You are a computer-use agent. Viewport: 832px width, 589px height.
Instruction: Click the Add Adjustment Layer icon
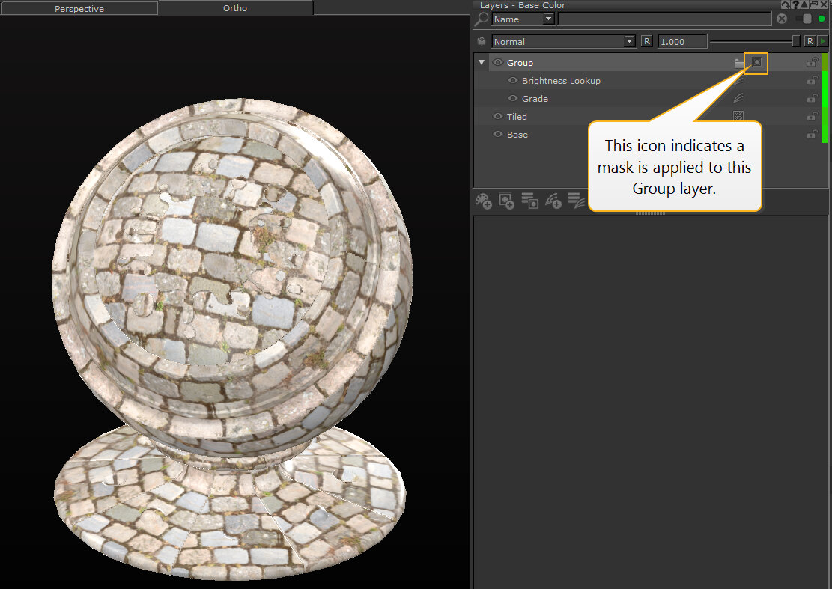click(x=553, y=201)
